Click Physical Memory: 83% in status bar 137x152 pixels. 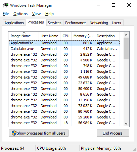pos(101,148)
